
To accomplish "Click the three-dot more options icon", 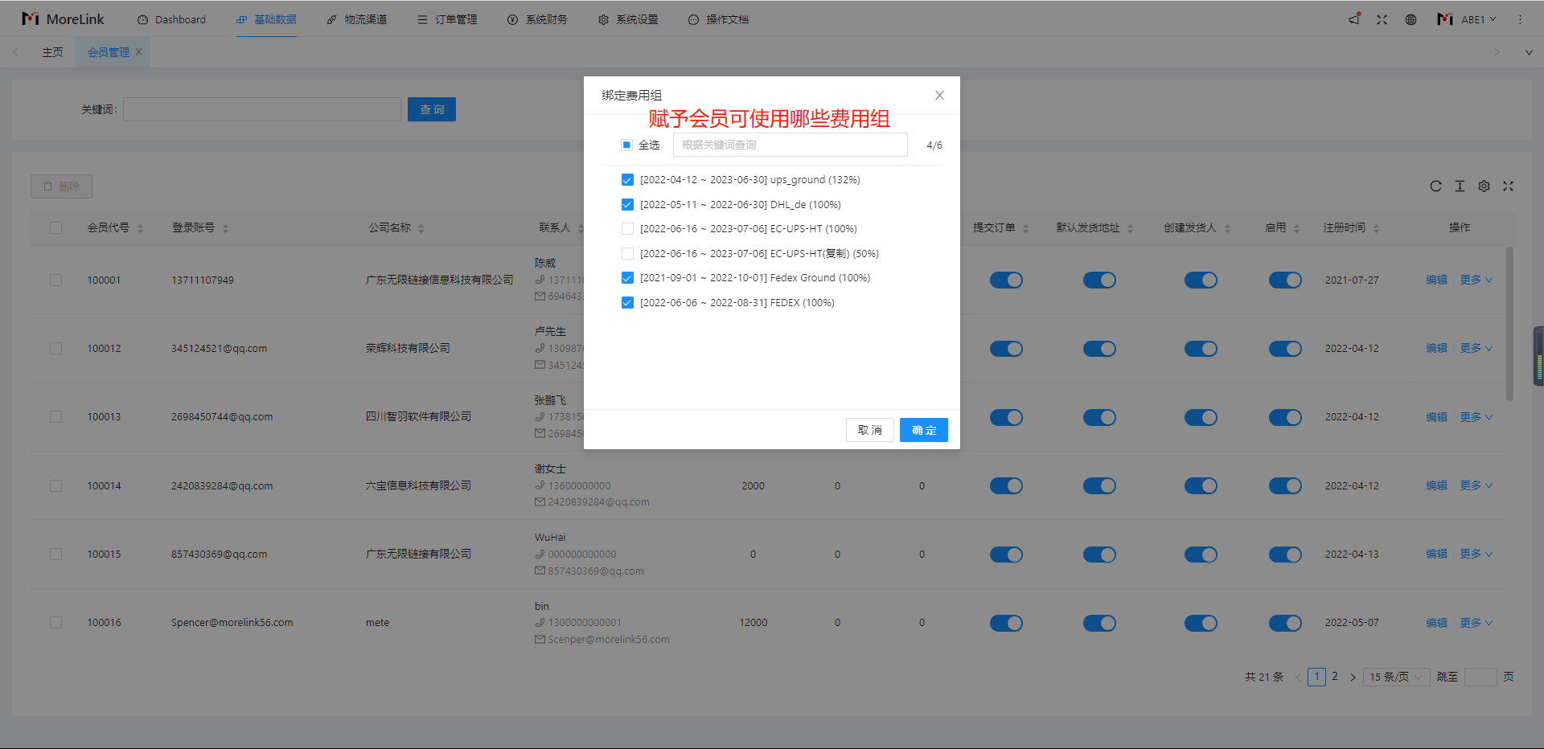I will click(1520, 19).
